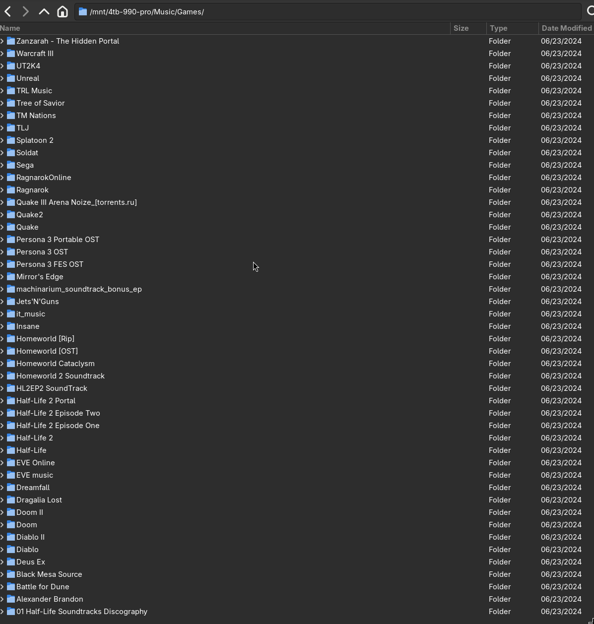This screenshot has height=624, width=594.
Task: Click the Insane folder icon
Action: [x=10, y=326]
